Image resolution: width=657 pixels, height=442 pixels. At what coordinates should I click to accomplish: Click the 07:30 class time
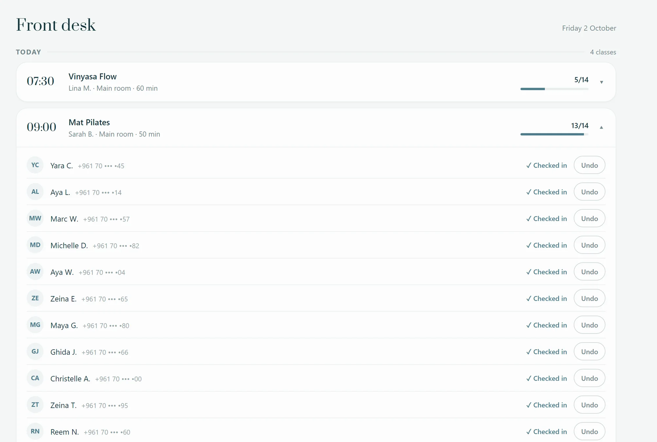tap(40, 81)
